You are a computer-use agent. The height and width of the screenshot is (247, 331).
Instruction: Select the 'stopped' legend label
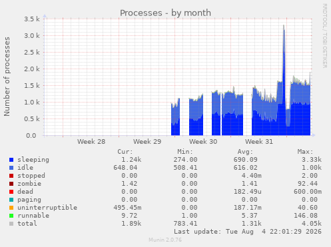(31, 176)
